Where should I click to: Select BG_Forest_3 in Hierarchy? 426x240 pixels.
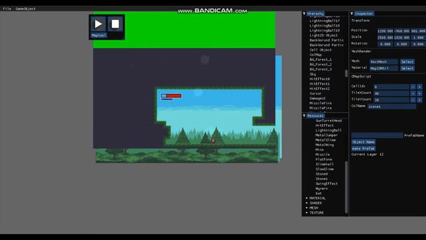click(x=321, y=69)
